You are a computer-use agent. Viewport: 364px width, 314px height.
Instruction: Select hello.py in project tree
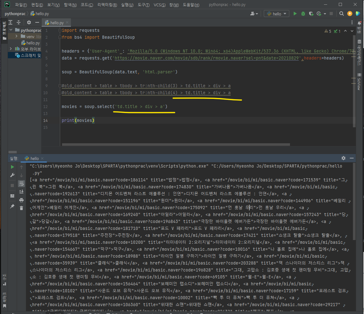pyautogui.click(x=31, y=43)
